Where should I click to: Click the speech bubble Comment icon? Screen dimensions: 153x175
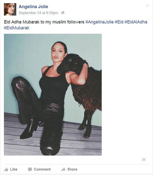pyautogui.click(x=30, y=169)
